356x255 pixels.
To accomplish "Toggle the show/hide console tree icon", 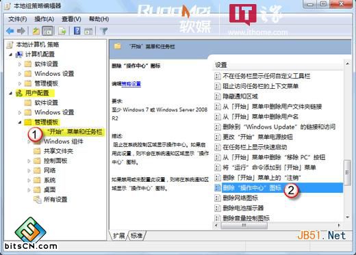I will [x=48, y=31].
